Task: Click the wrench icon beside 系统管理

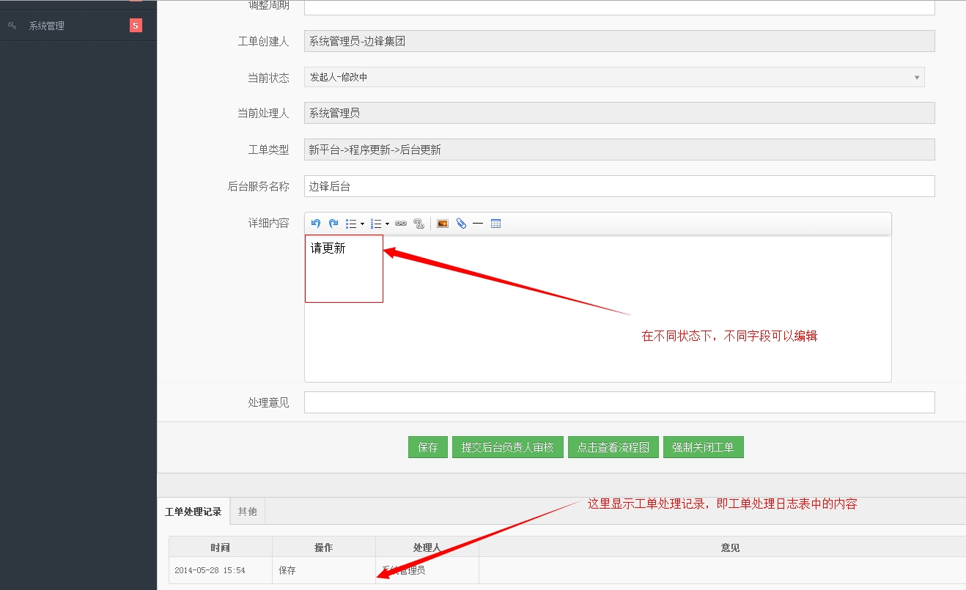Action: pos(11,24)
